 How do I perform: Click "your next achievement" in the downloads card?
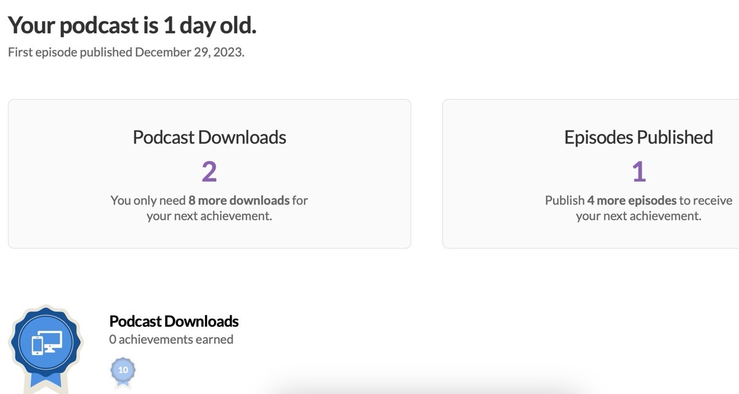coord(209,216)
